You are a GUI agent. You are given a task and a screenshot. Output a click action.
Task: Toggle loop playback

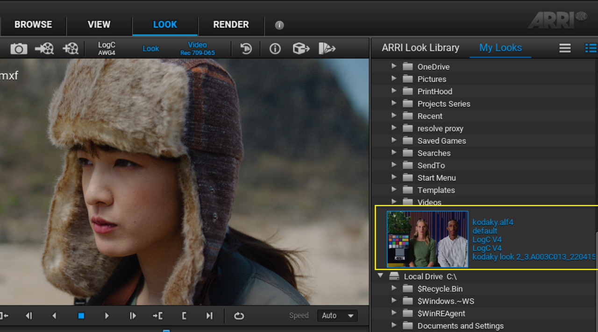click(239, 316)
